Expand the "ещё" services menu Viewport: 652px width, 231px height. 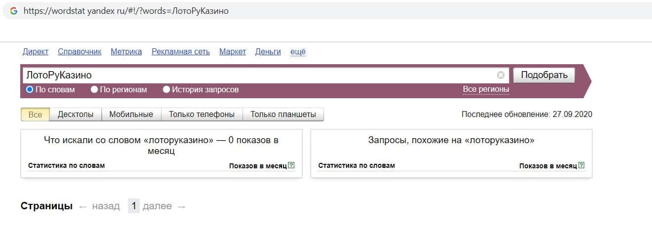(x=298, y=52)
